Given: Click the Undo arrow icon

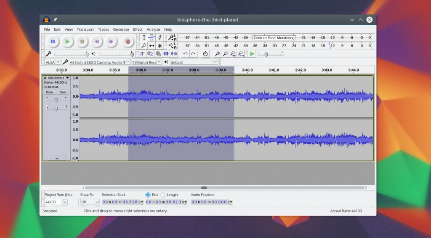Looking at the screenshot, I should pyautogui.click(x=185, y=54).
